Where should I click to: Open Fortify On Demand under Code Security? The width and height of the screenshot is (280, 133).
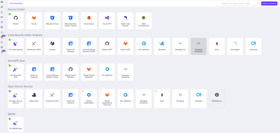(x=71, y=46)
